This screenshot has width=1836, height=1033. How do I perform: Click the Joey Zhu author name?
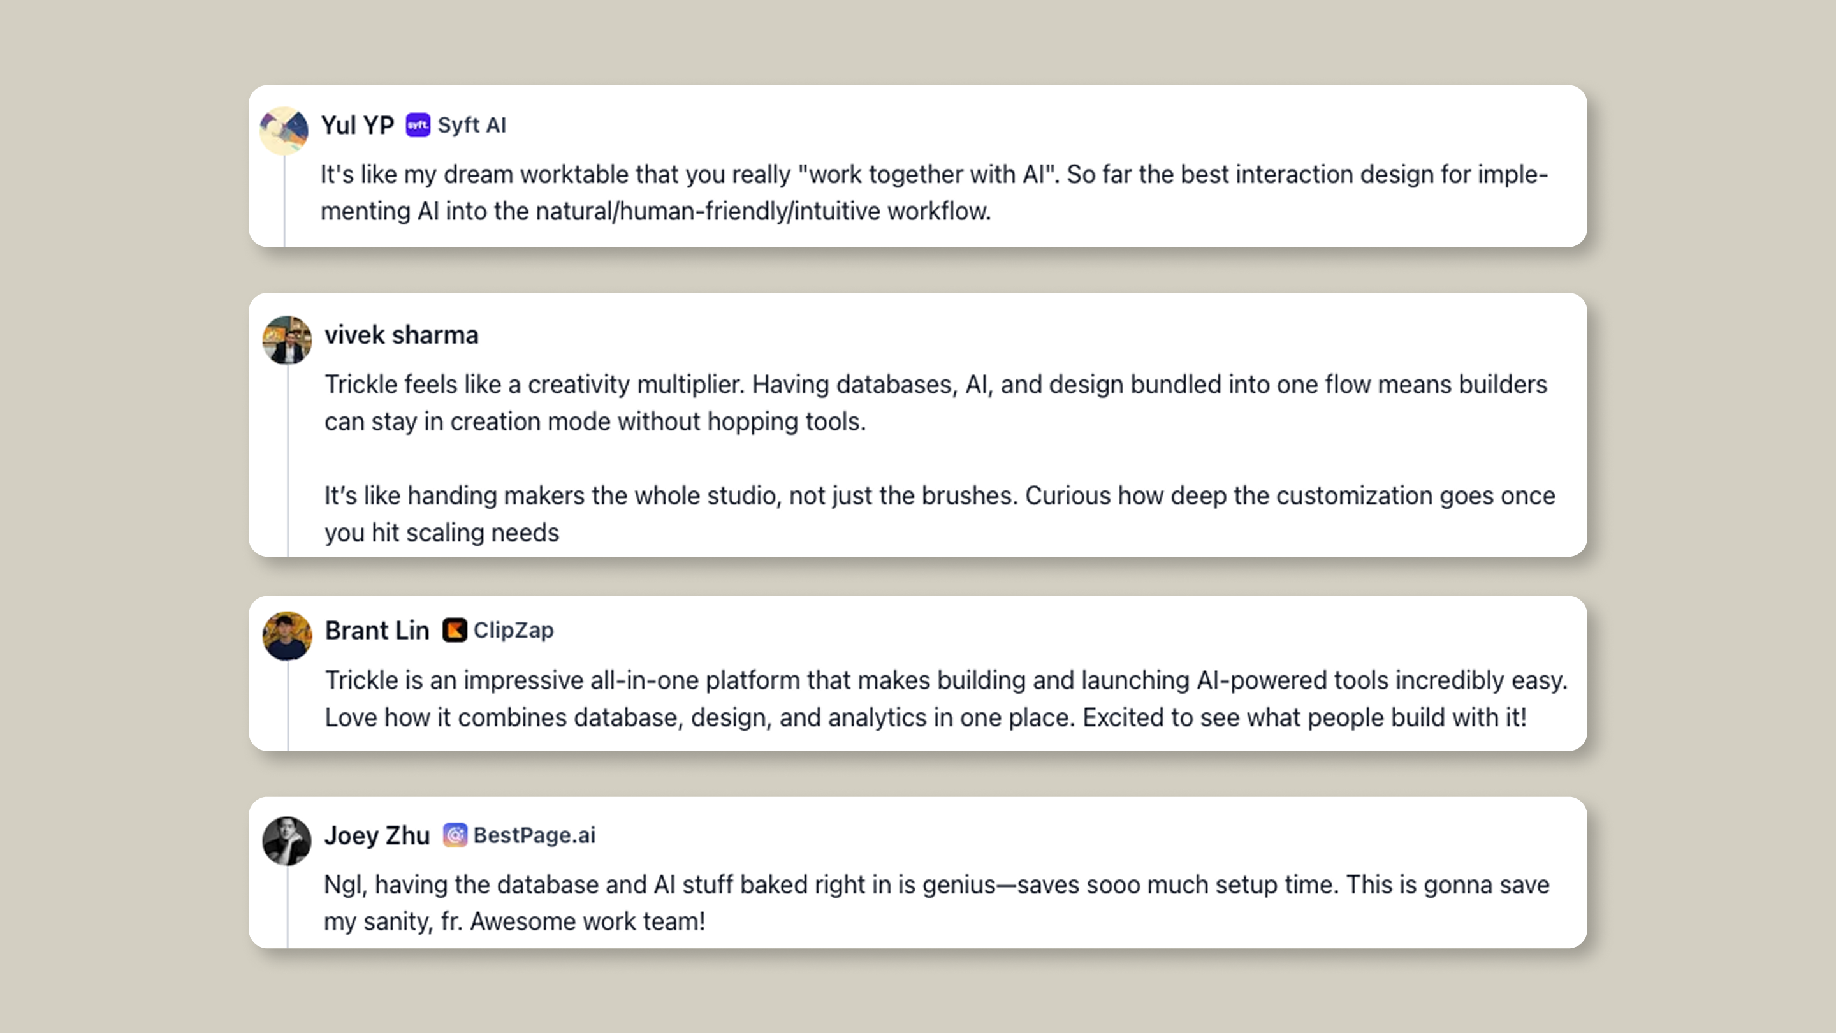pyautogui.click(x=377, y=835)
